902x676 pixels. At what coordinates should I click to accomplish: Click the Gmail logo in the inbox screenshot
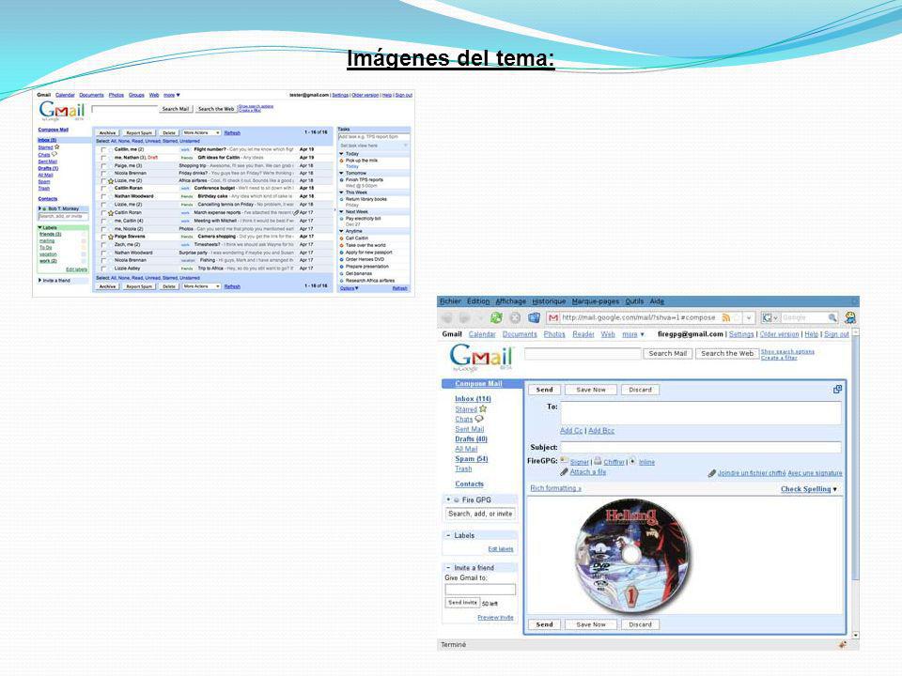pos(62,111)
